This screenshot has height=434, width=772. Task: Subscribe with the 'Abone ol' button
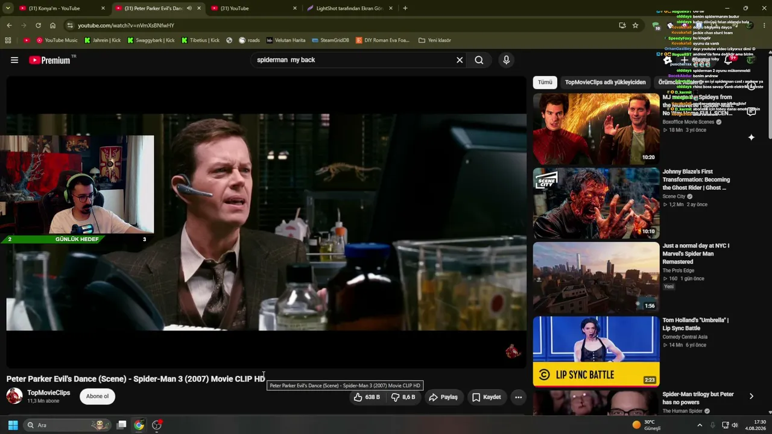click(x=97, y=396)
